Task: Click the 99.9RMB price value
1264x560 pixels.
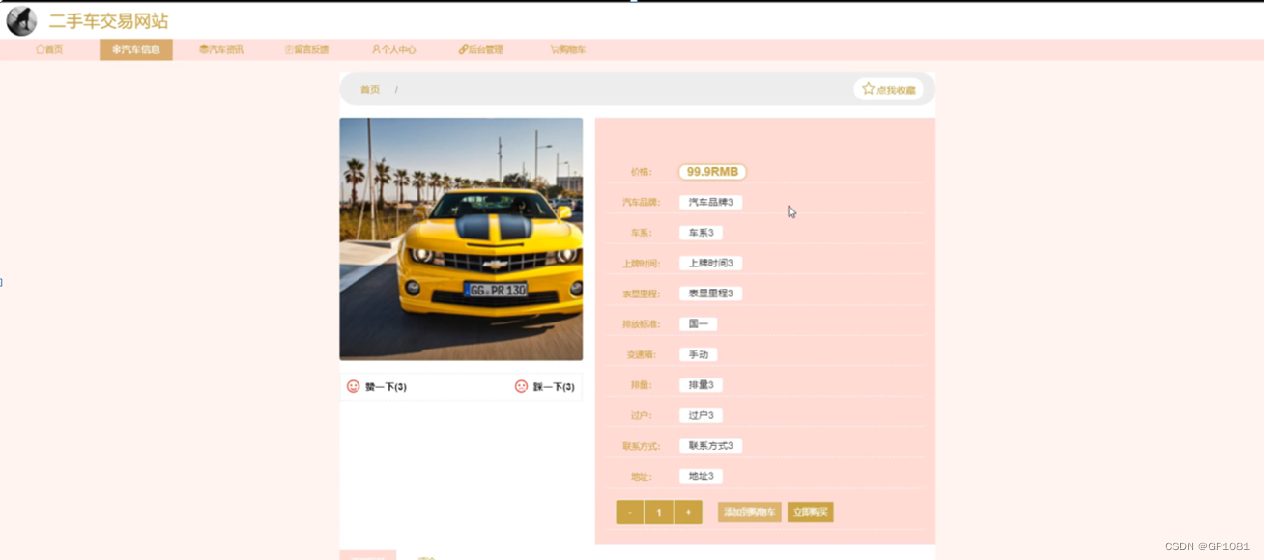Action: pyautogui.click(x=712, y=172)
